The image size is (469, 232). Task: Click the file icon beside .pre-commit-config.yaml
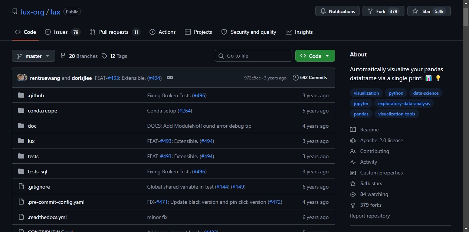[21, 202]
